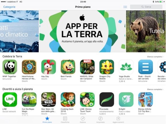The image size is (166, 124).
Task: Switch to the Classifiche tab
Action: [x=65, y=120]
